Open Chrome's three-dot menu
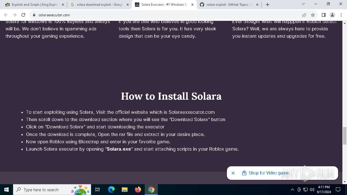 coord(341,15)
